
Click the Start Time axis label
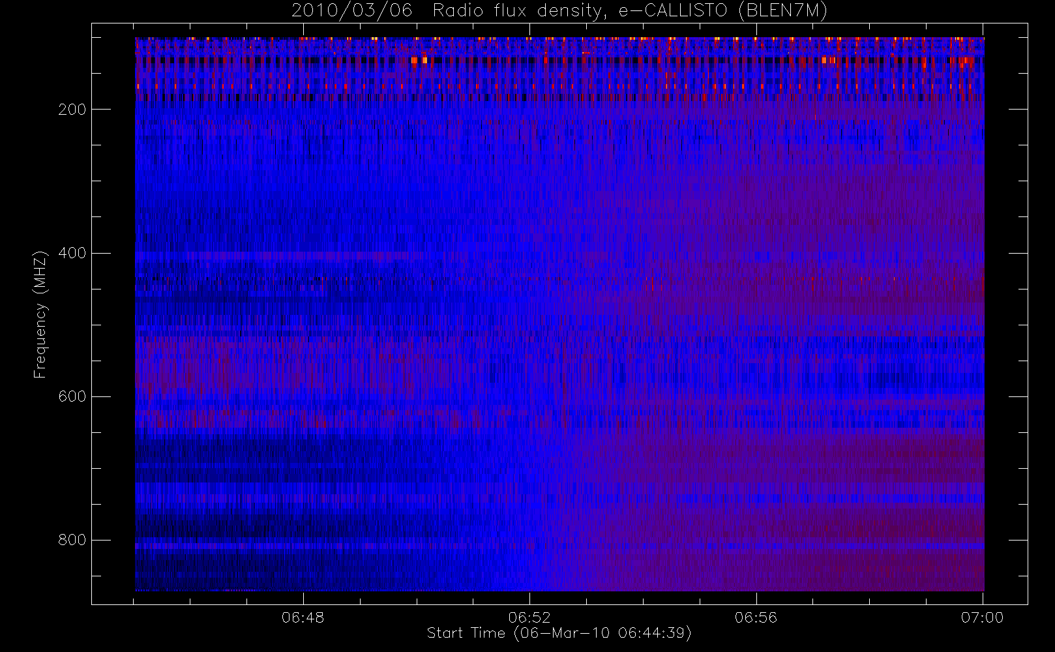(559, 633)
